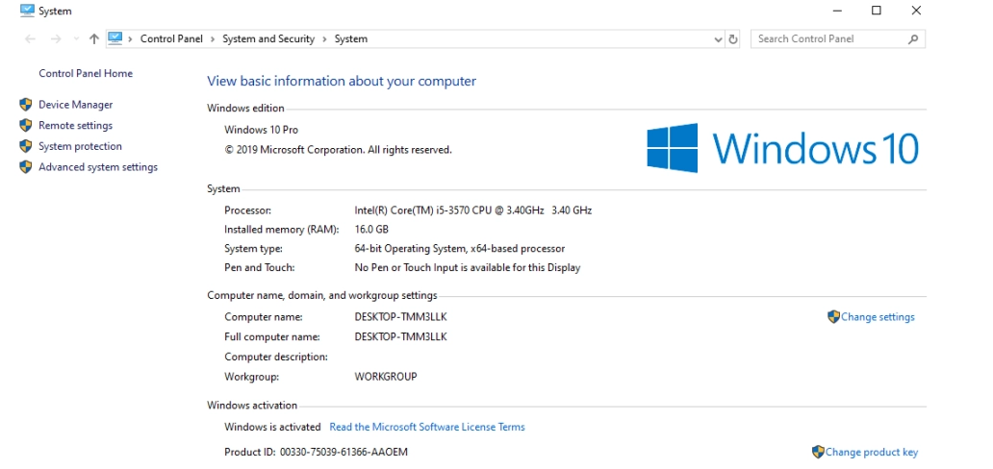Read the Microsoft Software License Terms
This screenshot has width=993, height=469.
click(427, 427)
